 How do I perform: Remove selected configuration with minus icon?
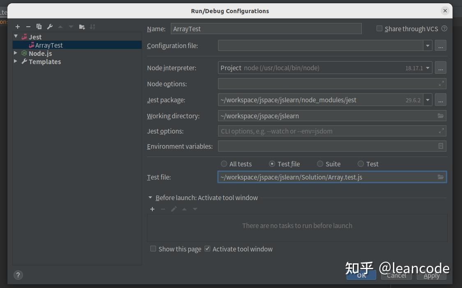point(28,27)
